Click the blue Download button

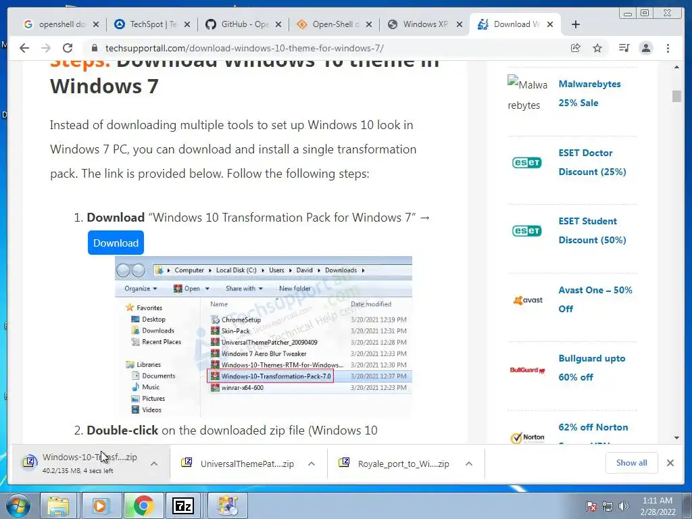(x=116, y=243)
